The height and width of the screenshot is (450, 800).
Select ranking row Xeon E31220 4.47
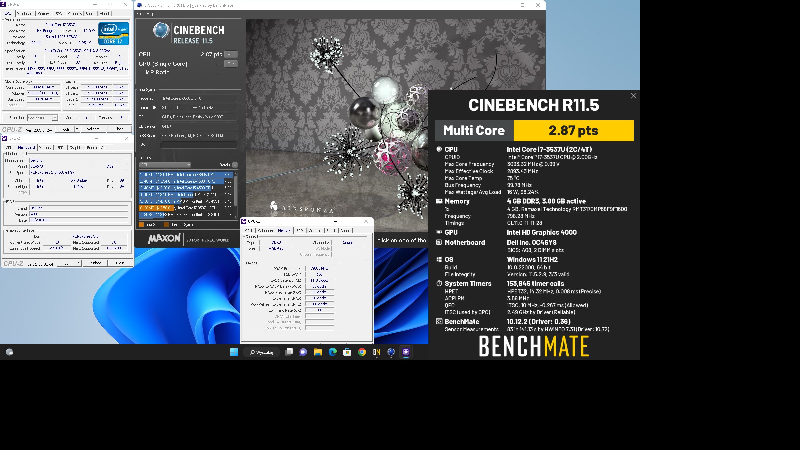(x=185, y=195)
